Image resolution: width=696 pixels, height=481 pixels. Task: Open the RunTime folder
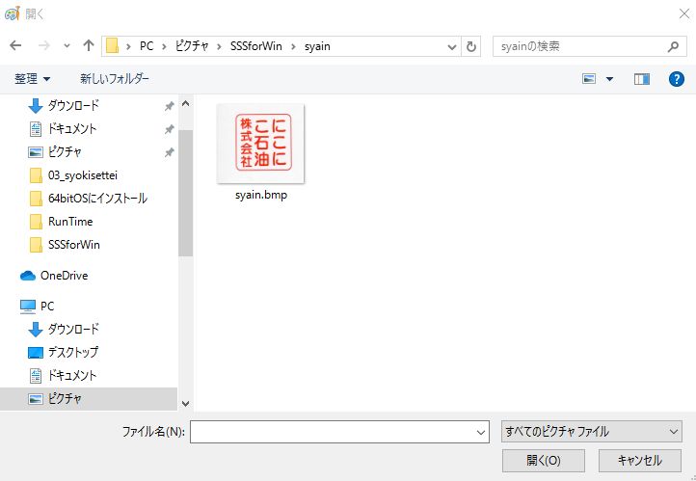[x=70, y=222]
